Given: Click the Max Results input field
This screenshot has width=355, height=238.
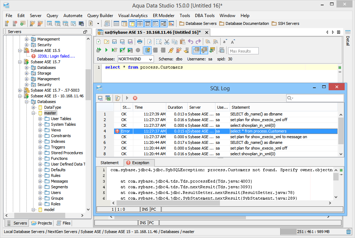Looking at the screenshot, I should point(243,51).
